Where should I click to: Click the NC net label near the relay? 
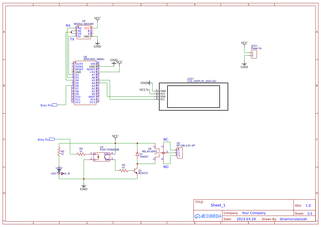(x=165, y=140)
